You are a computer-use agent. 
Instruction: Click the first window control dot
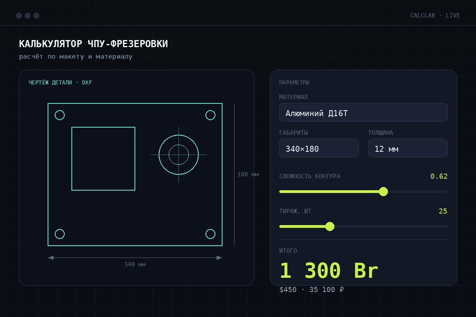[x=19, y=15]
